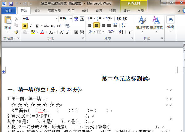The image size is (185, 132).
Task: Open the font name dropdown 宋体
Action: [57, 19]
